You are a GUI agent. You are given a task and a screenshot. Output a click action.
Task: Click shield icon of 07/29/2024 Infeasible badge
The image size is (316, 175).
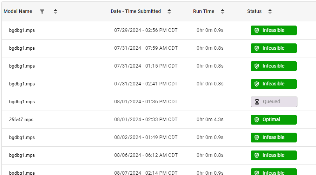[x=257, y=30]
